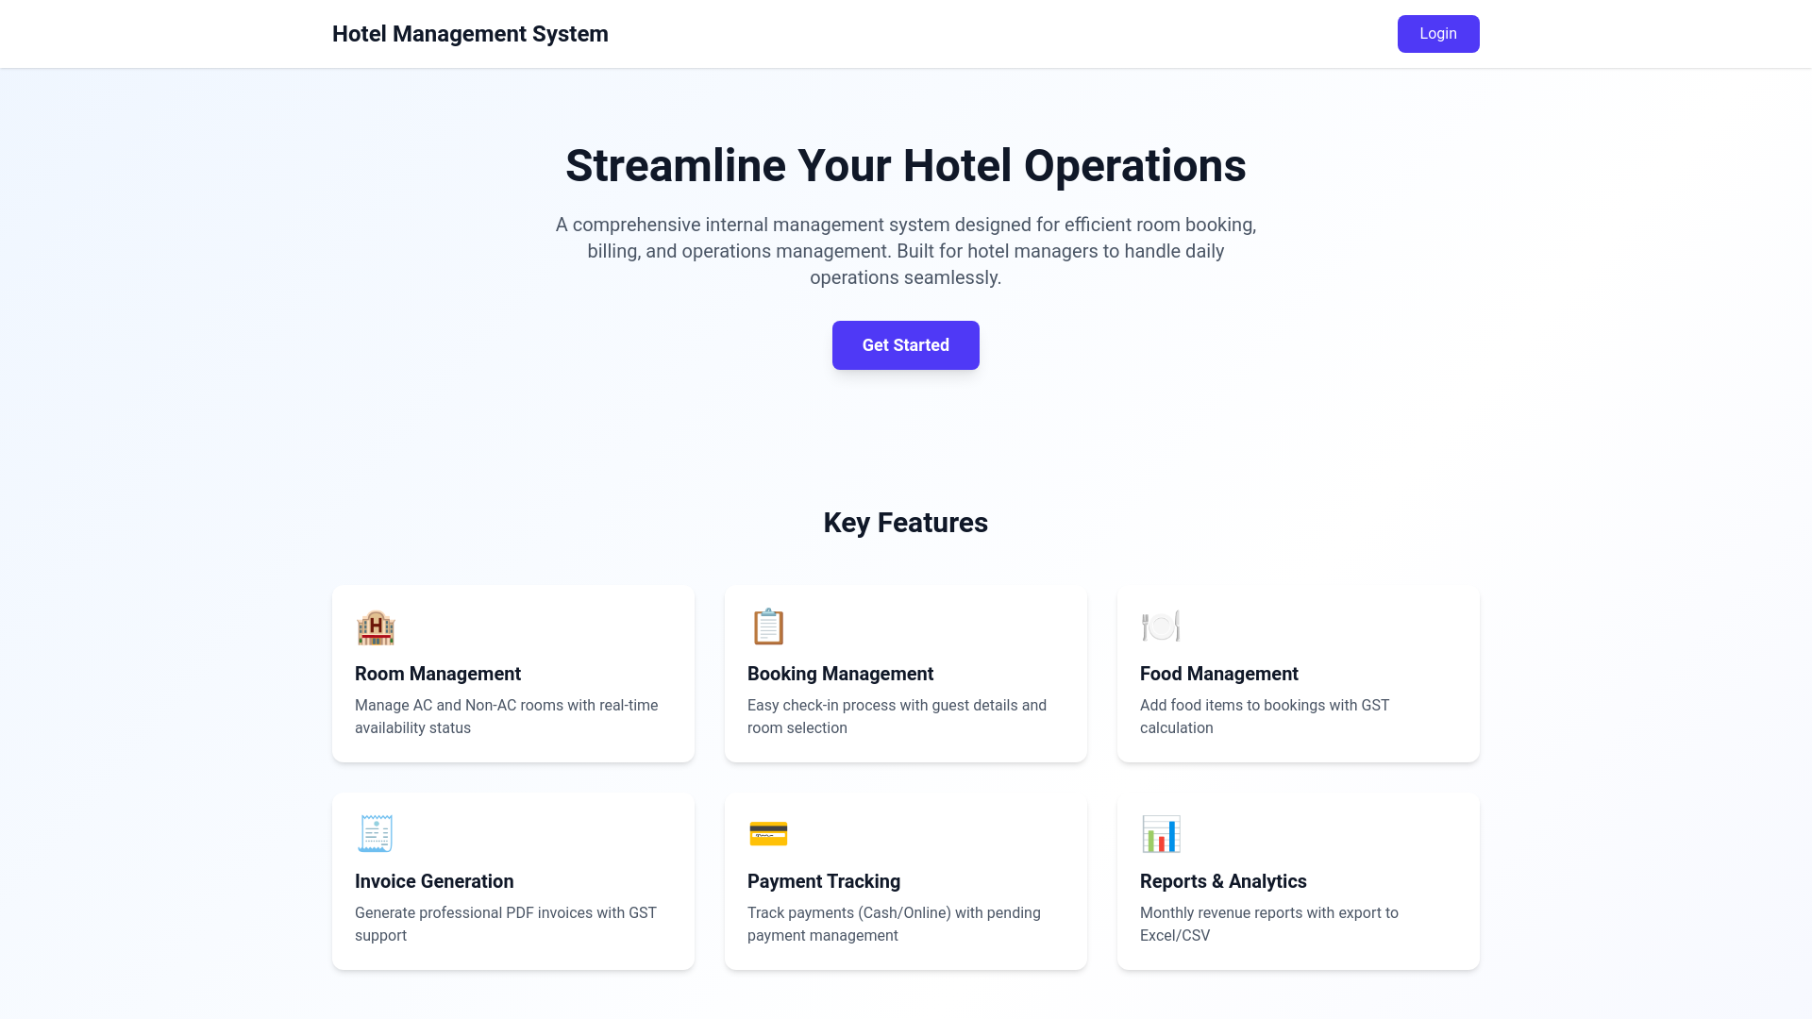
Task: Click the 'Track payments (Cash/Online)' description
Action: pyautogui.click(x=894, y=924)
